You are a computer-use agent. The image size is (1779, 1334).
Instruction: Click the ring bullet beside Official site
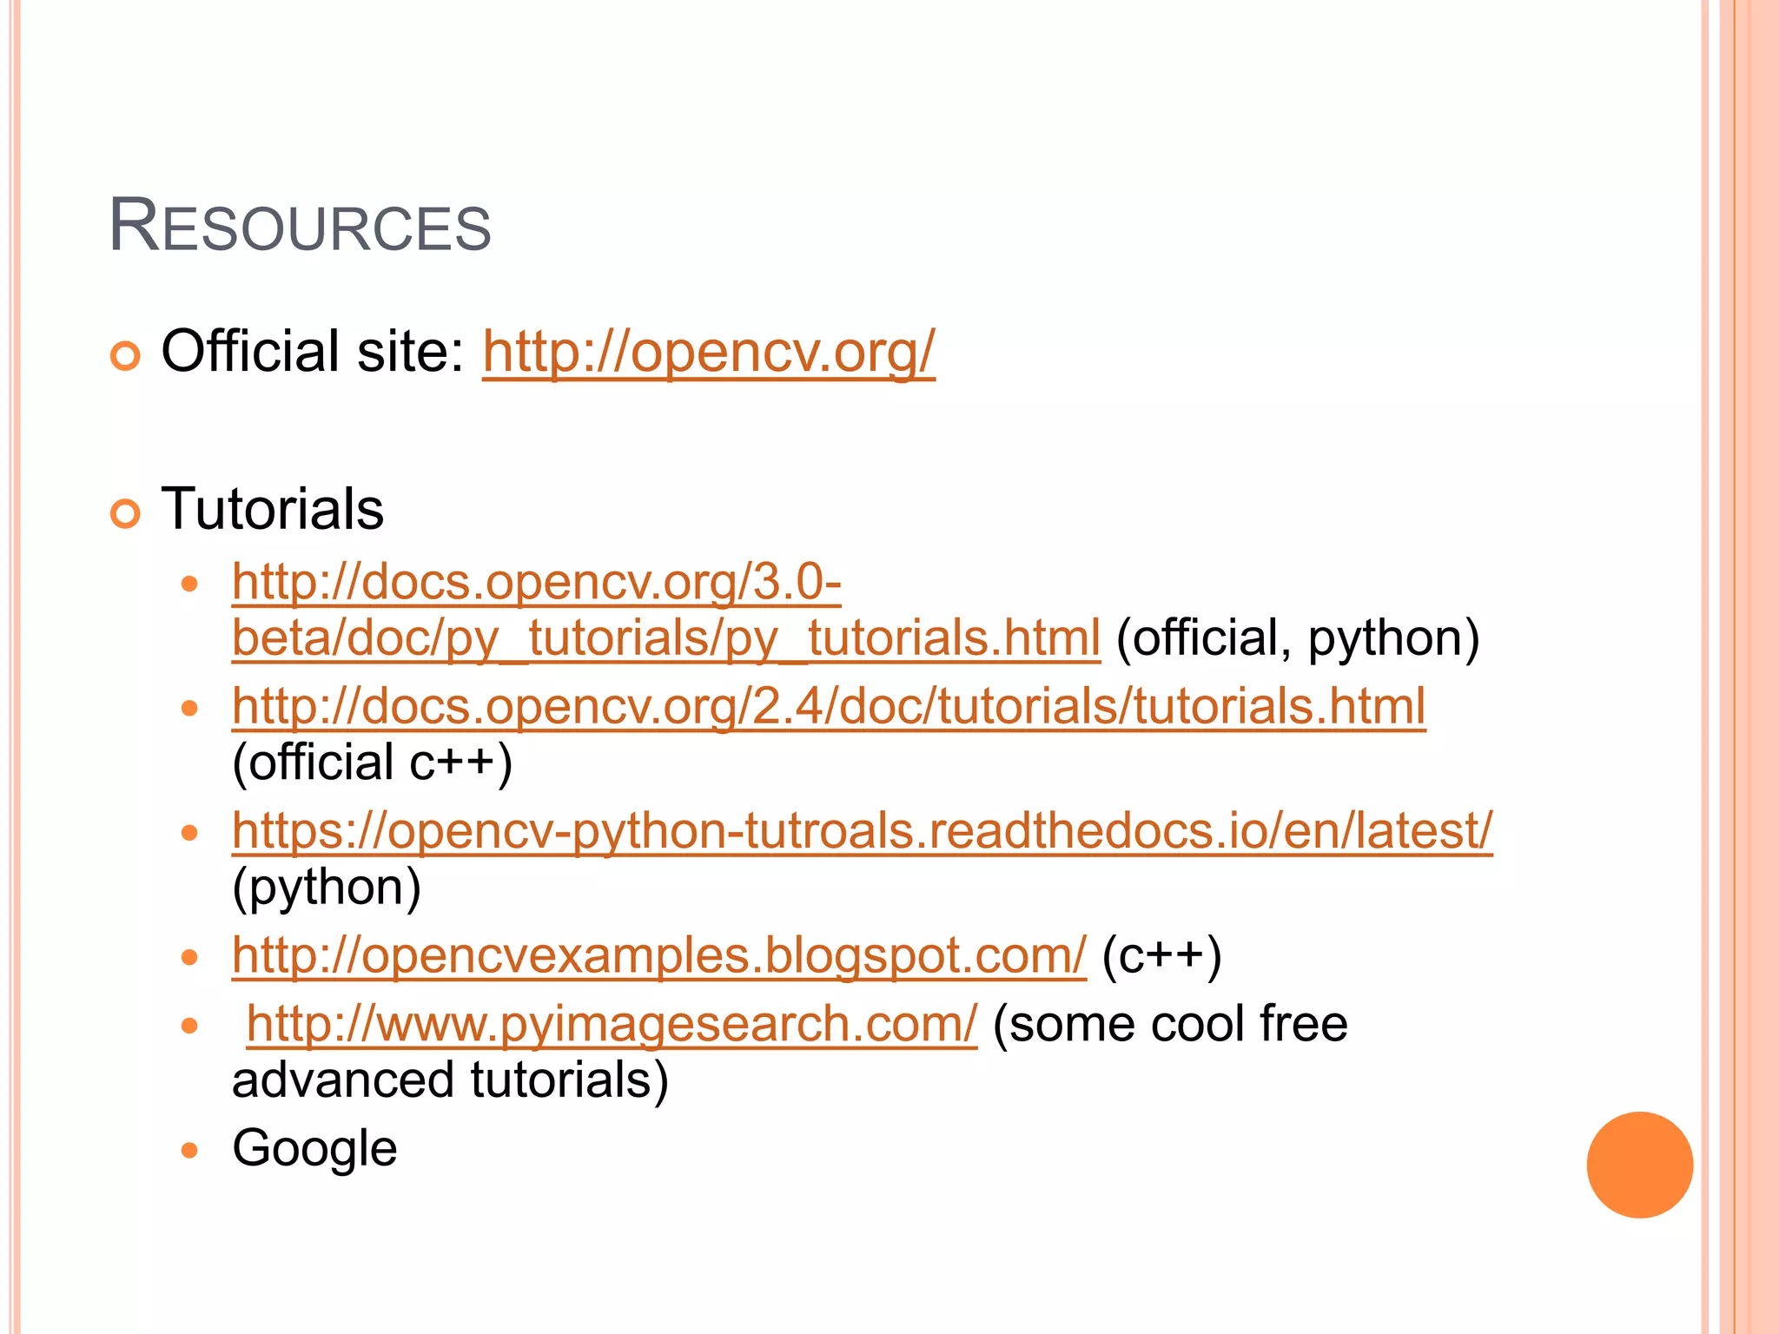coord(126,356)
